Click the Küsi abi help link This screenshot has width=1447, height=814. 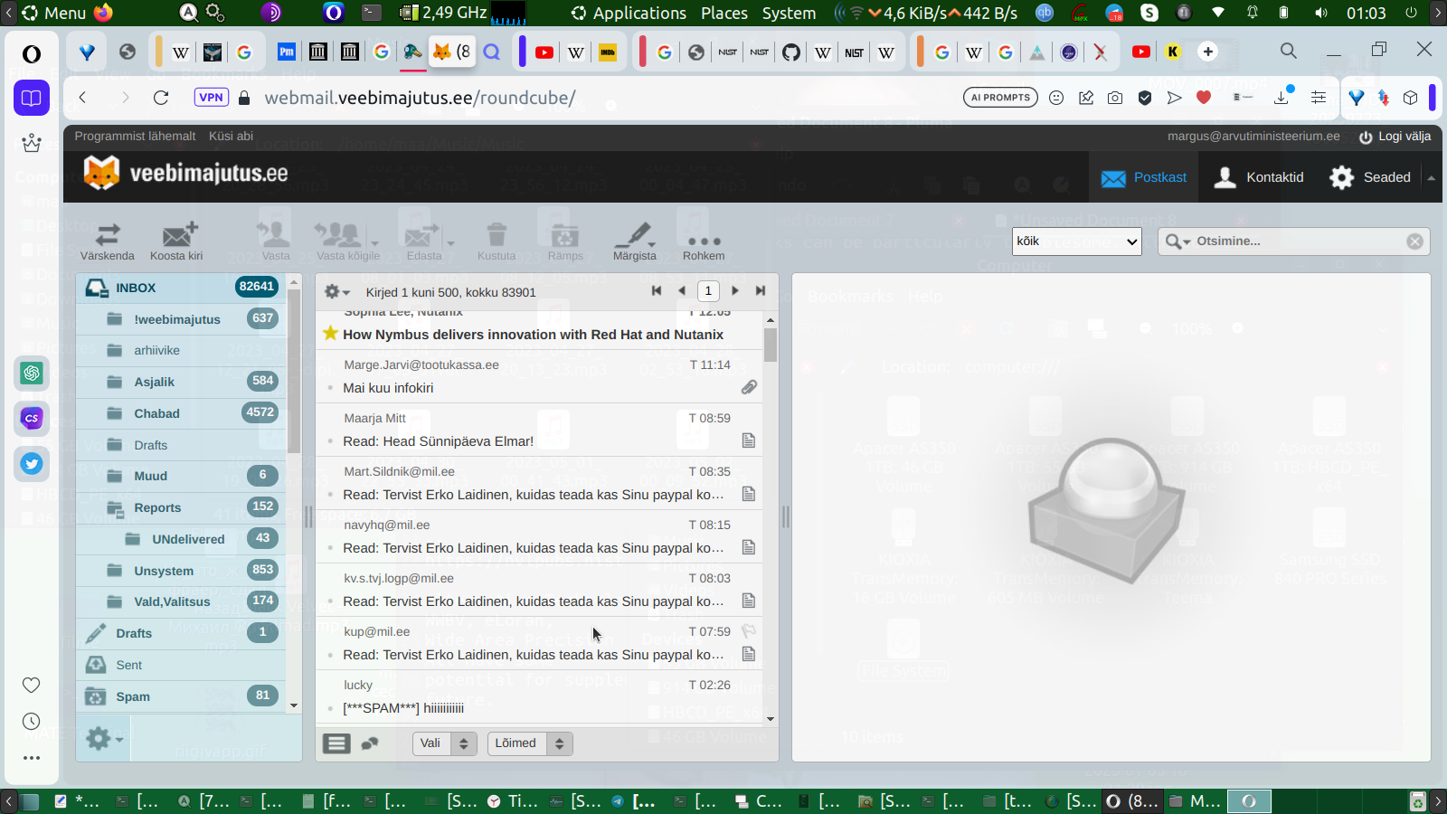[231, 137]
